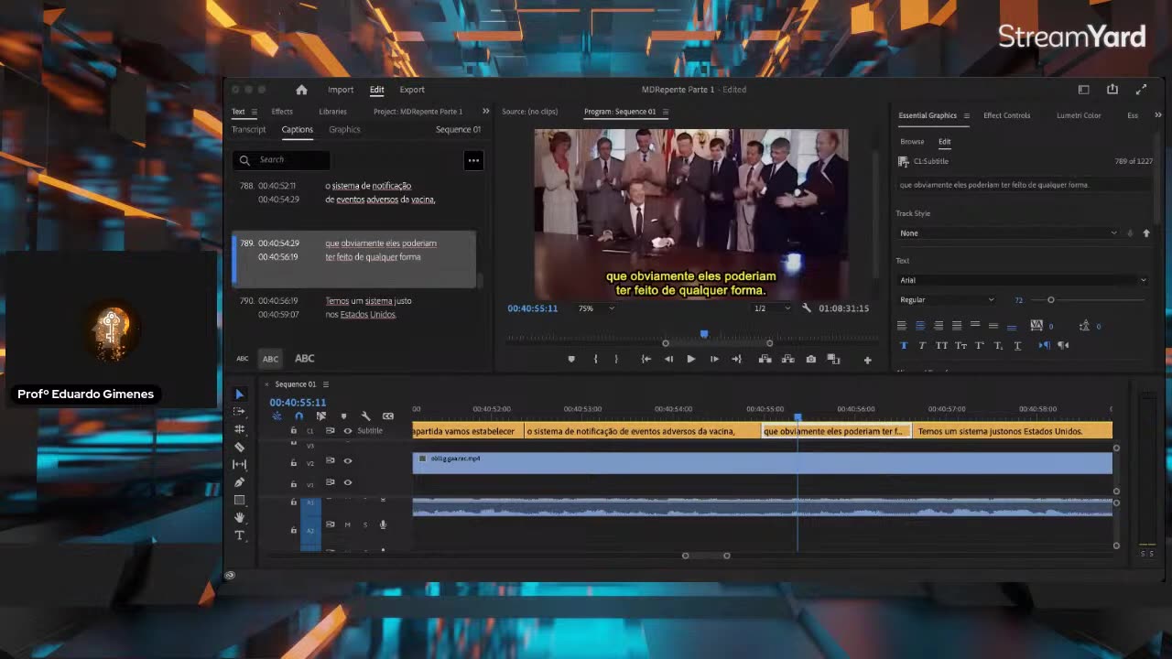Image resolution: width=1172 pixels, height=659 pixels.
Task: Adjust the font size slider
Action: [x=1051, y=300]
